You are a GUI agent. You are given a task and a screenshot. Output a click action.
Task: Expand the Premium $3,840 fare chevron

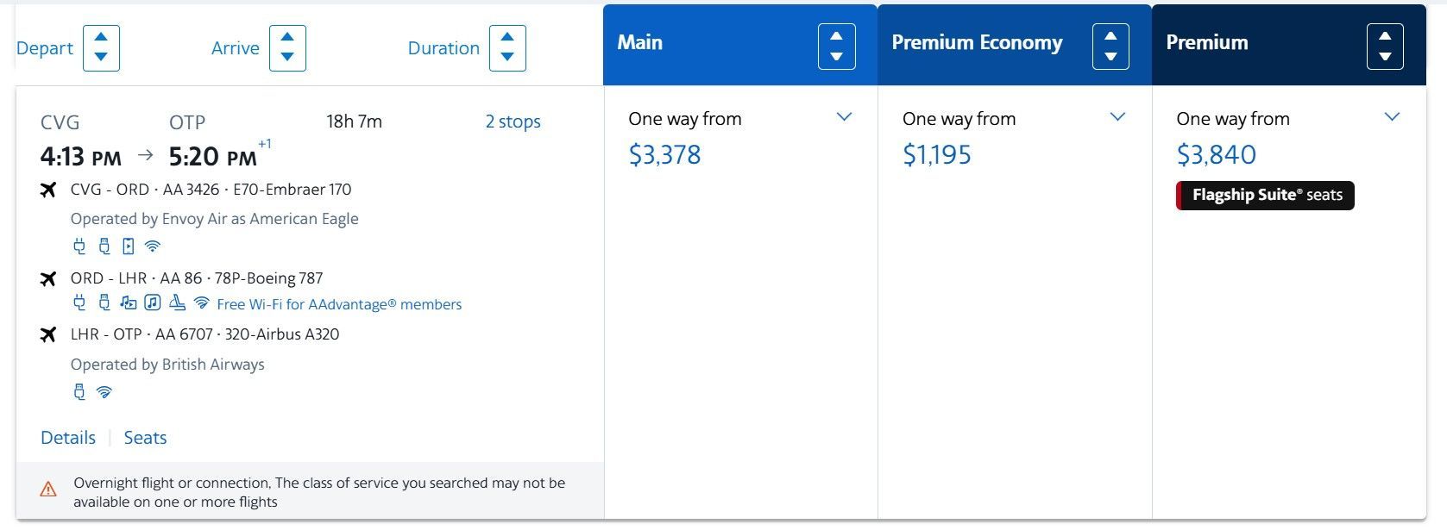[1392, 117]
